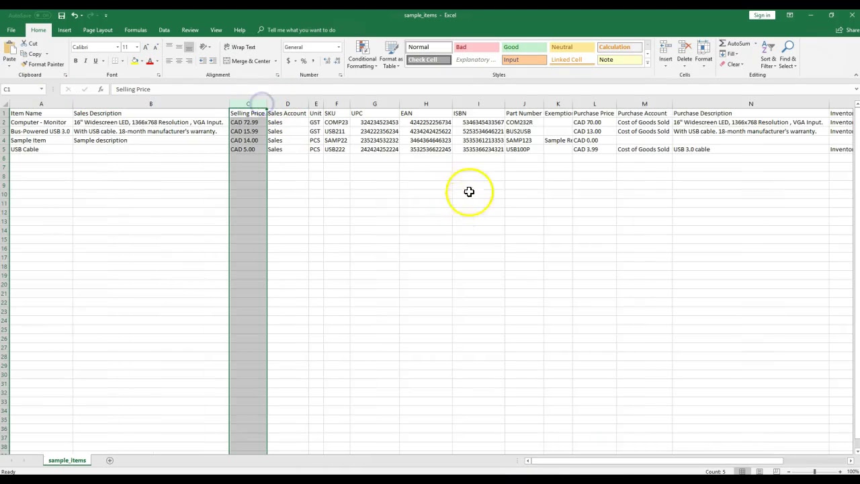Toggle Bottom Align
The width and height of the screenshot is (860, 484).
pos(189,47)
